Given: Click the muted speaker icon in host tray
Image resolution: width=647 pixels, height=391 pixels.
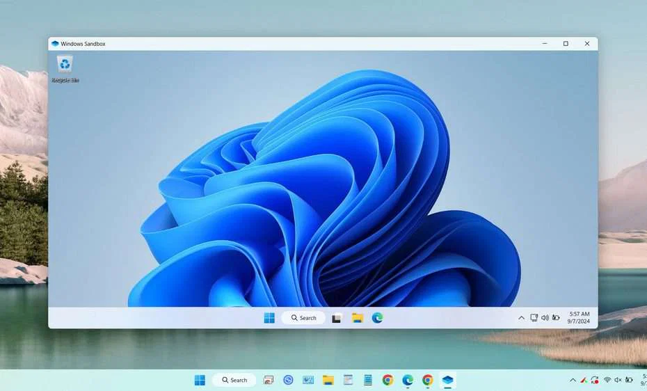Looking at the screenshot, I should pyautogui.click(x=618, y=380).
